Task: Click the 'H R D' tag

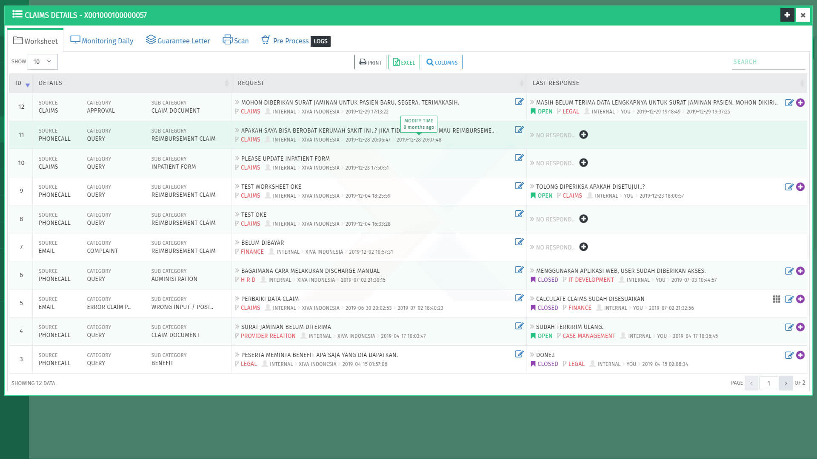Action: coord(248,280)
